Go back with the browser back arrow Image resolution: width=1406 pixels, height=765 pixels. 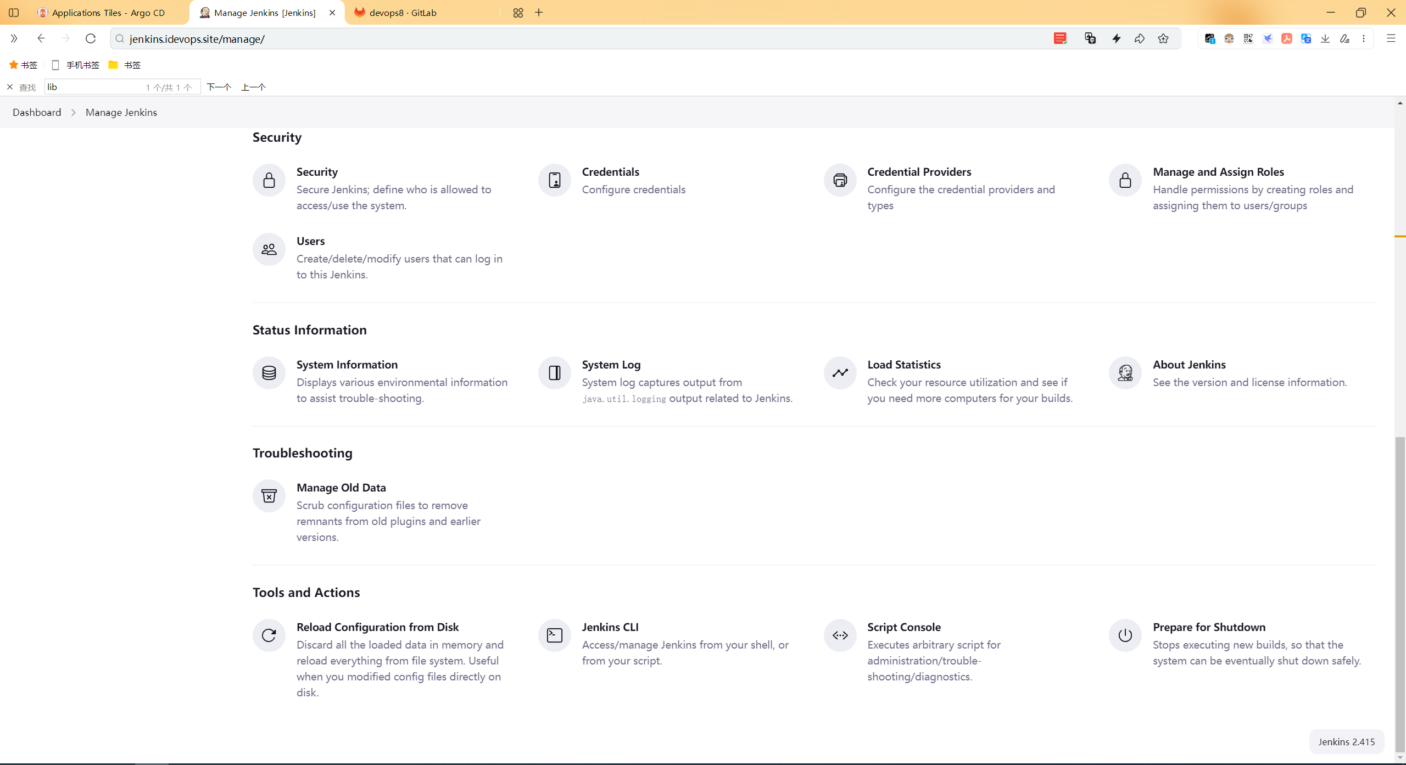click(41, 38)
